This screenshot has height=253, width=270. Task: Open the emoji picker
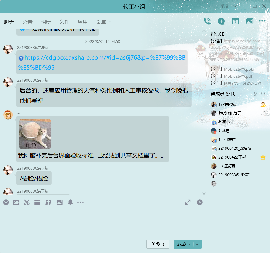tap(6, 202)
